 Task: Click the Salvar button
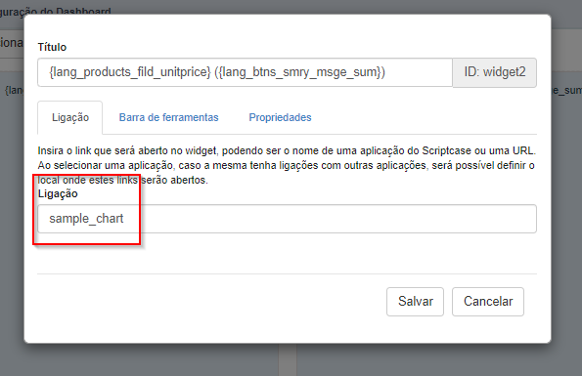[x=415, y=302]
